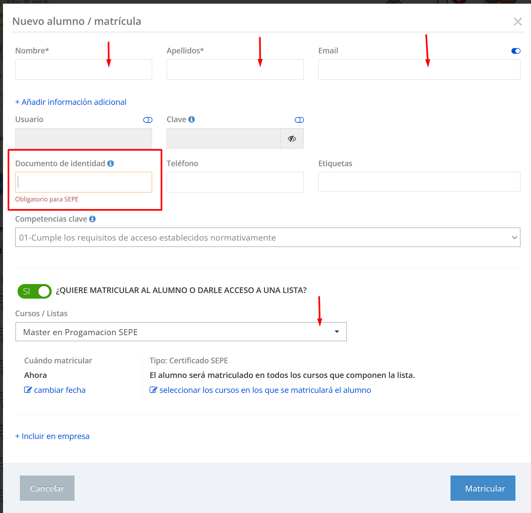This screenshot has width=531, height=513.
Task: Click the Usuario input field
Action: pyautogui.click(x=83, y=138)
